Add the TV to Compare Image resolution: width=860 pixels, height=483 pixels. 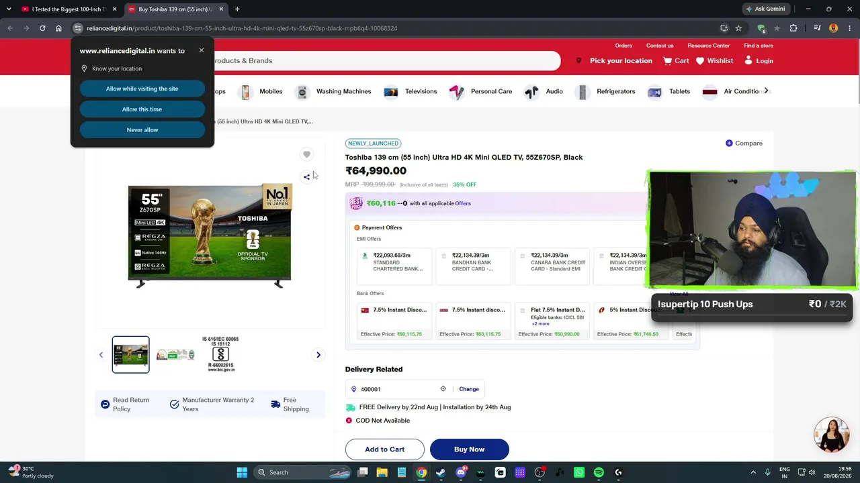coord(744,144)
